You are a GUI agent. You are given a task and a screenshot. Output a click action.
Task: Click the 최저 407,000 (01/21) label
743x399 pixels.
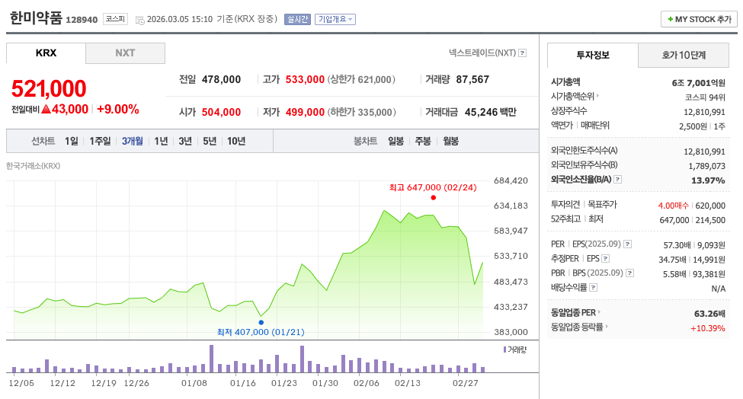pos(261,332)
